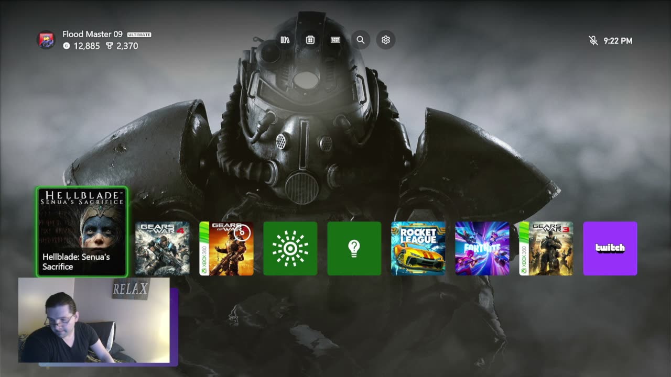The height and width of the screenshot is (377, 671).
Task: Click the muted microphone status icon
Action: 593,40
